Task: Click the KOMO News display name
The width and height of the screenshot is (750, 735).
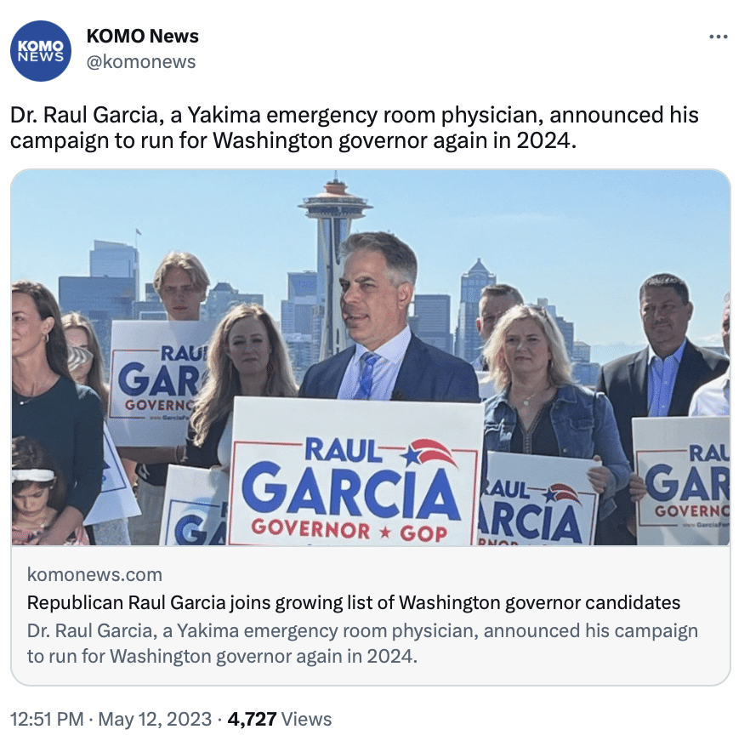Action: pos(143,37)
